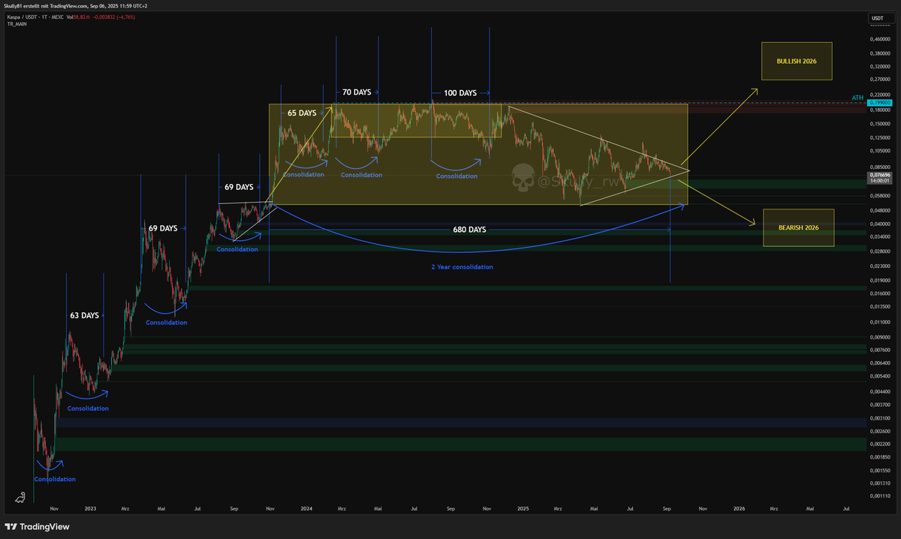Select the BULLISH 2026 text box
Image resolution: width=901 pixels, height=539 pixels.
pos(797,61)
